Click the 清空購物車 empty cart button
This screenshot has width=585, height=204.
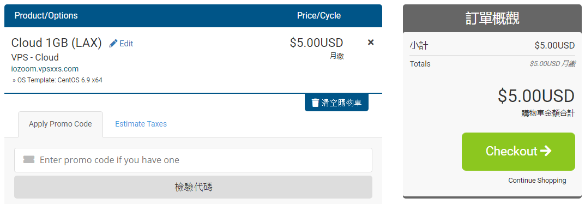pos(336,103)
